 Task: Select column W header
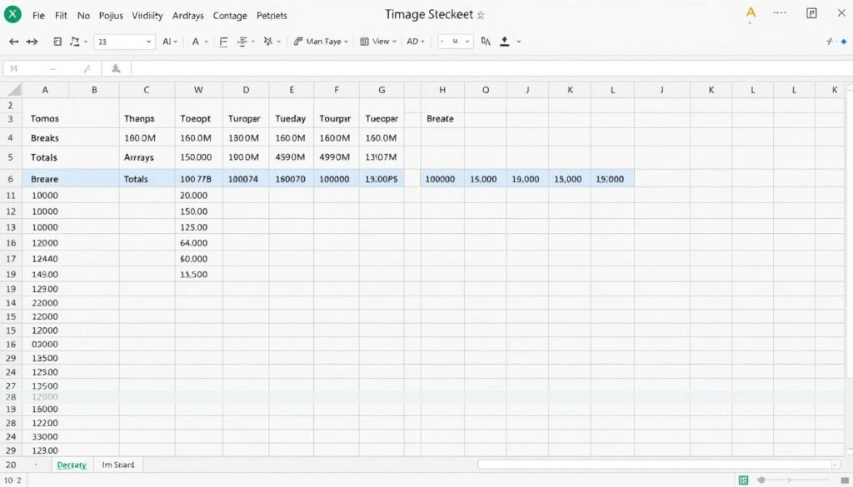198,90
